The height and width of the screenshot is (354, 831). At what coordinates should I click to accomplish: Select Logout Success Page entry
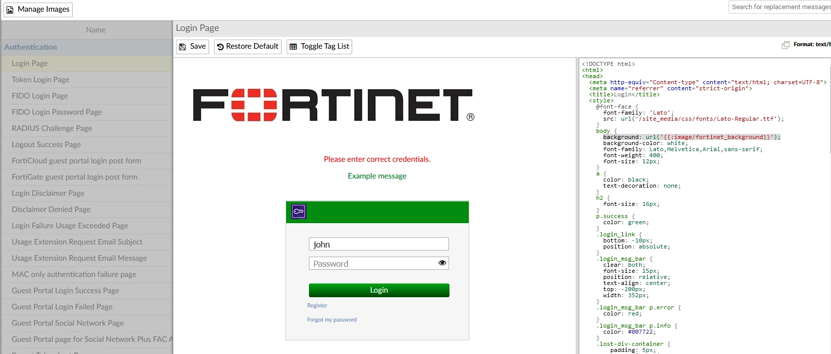(x=87, y=145)
